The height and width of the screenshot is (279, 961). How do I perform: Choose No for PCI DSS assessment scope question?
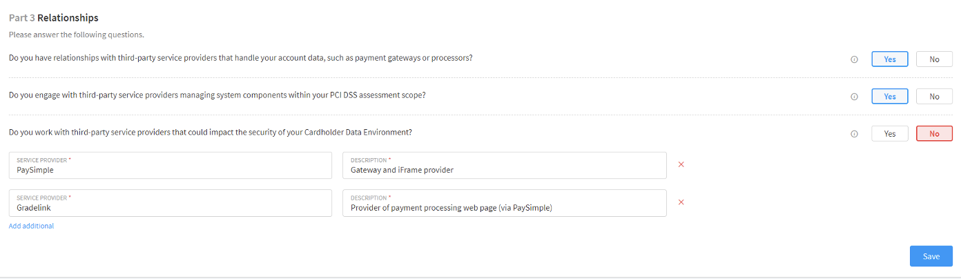934,97
